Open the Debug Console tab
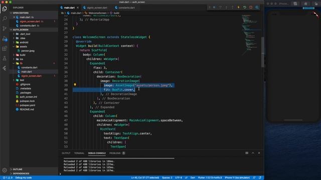The width and height of the screenshot is (321, 180). pos(97,153)
